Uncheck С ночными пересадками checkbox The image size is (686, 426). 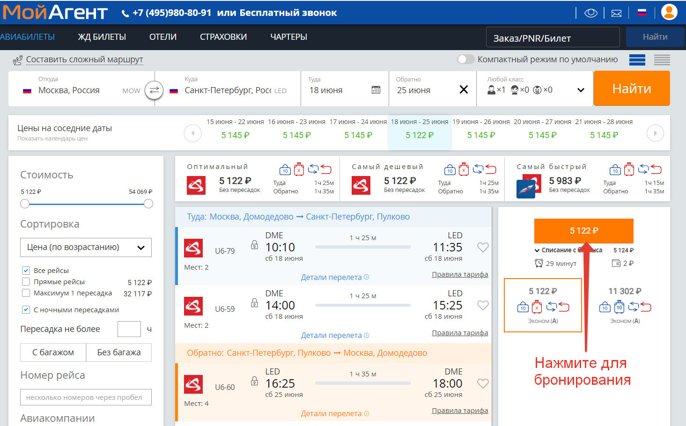tap(26, 310)
